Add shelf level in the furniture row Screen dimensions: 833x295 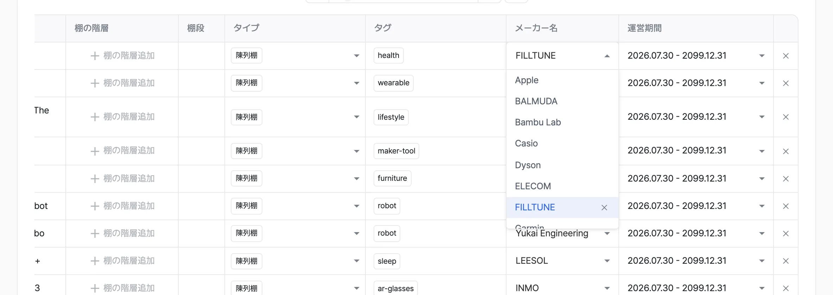pyautogui.click(x=122, y=178)
